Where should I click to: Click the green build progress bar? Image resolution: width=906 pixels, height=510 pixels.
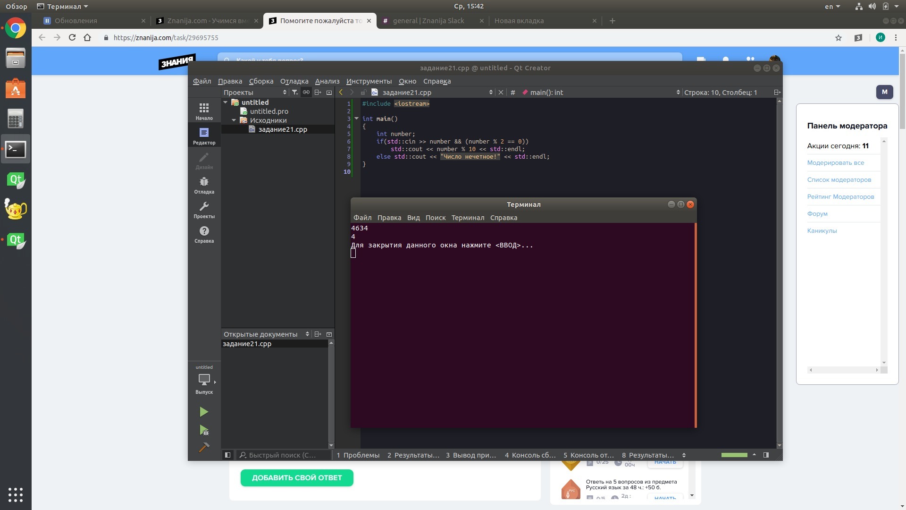734,455
